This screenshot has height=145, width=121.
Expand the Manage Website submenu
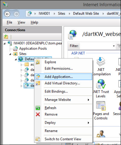coord(63,100)
